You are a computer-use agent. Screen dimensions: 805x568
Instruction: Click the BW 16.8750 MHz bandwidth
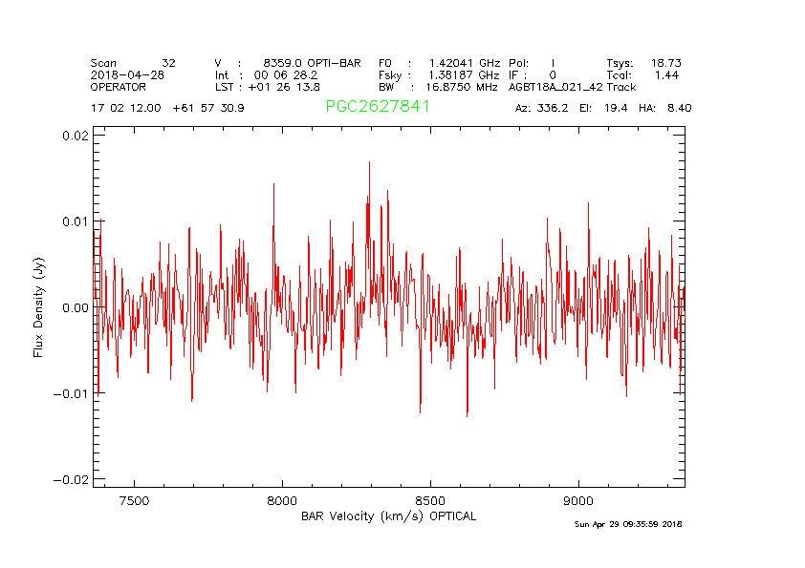pyautogui.click(x=439, y=87)
